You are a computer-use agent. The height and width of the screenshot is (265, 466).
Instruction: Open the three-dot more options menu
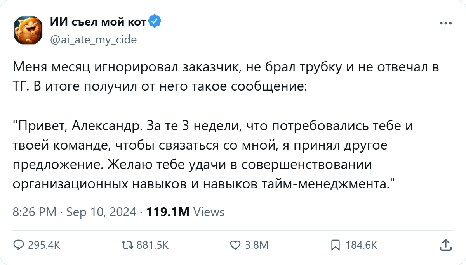click(445, 23)
